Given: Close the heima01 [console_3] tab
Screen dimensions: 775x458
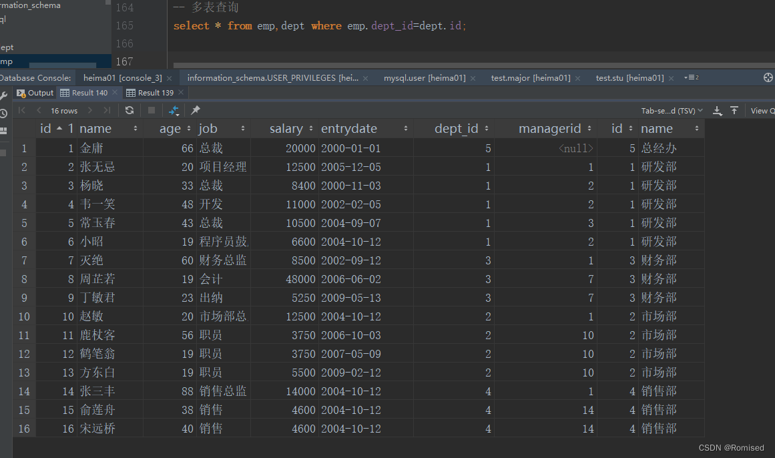Looking at the screenshot, I should tap(169, 78).
